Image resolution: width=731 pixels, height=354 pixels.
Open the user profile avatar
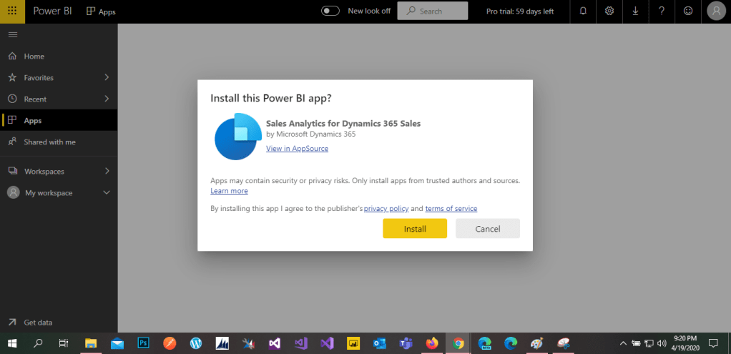pyautogui.click(x=715, y=11)
